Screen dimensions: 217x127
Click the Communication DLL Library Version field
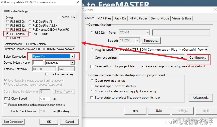pos(39,49)
